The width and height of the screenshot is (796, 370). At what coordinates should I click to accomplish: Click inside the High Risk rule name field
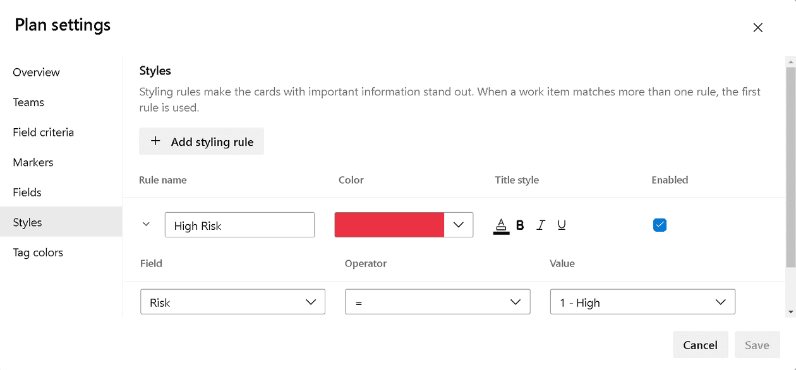click(239, 224)
